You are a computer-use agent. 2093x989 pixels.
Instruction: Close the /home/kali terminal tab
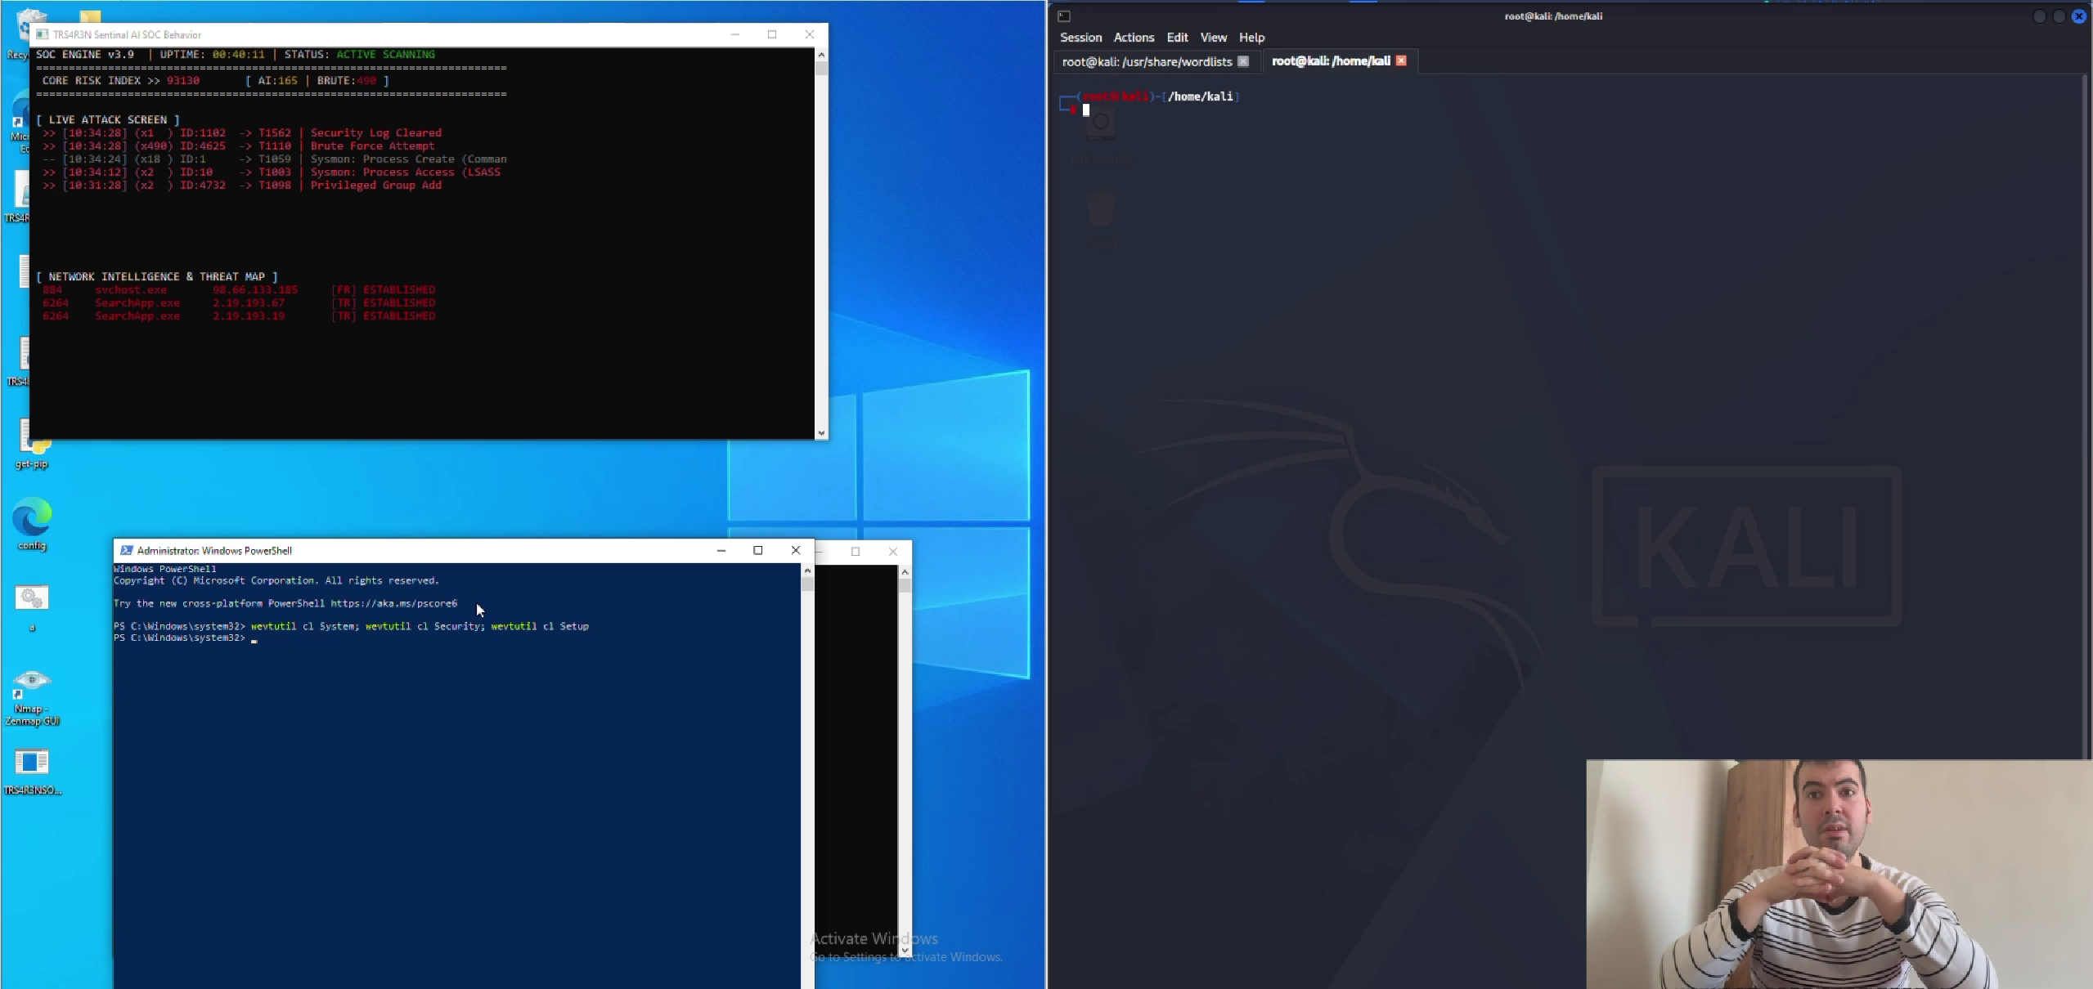1401,60
